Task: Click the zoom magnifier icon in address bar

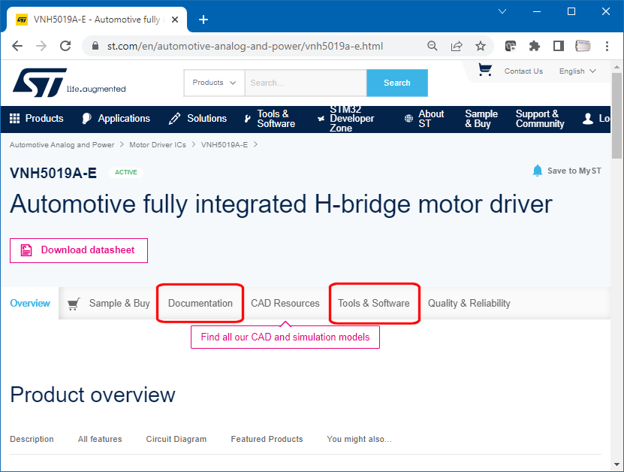Action: coord(433,46)
